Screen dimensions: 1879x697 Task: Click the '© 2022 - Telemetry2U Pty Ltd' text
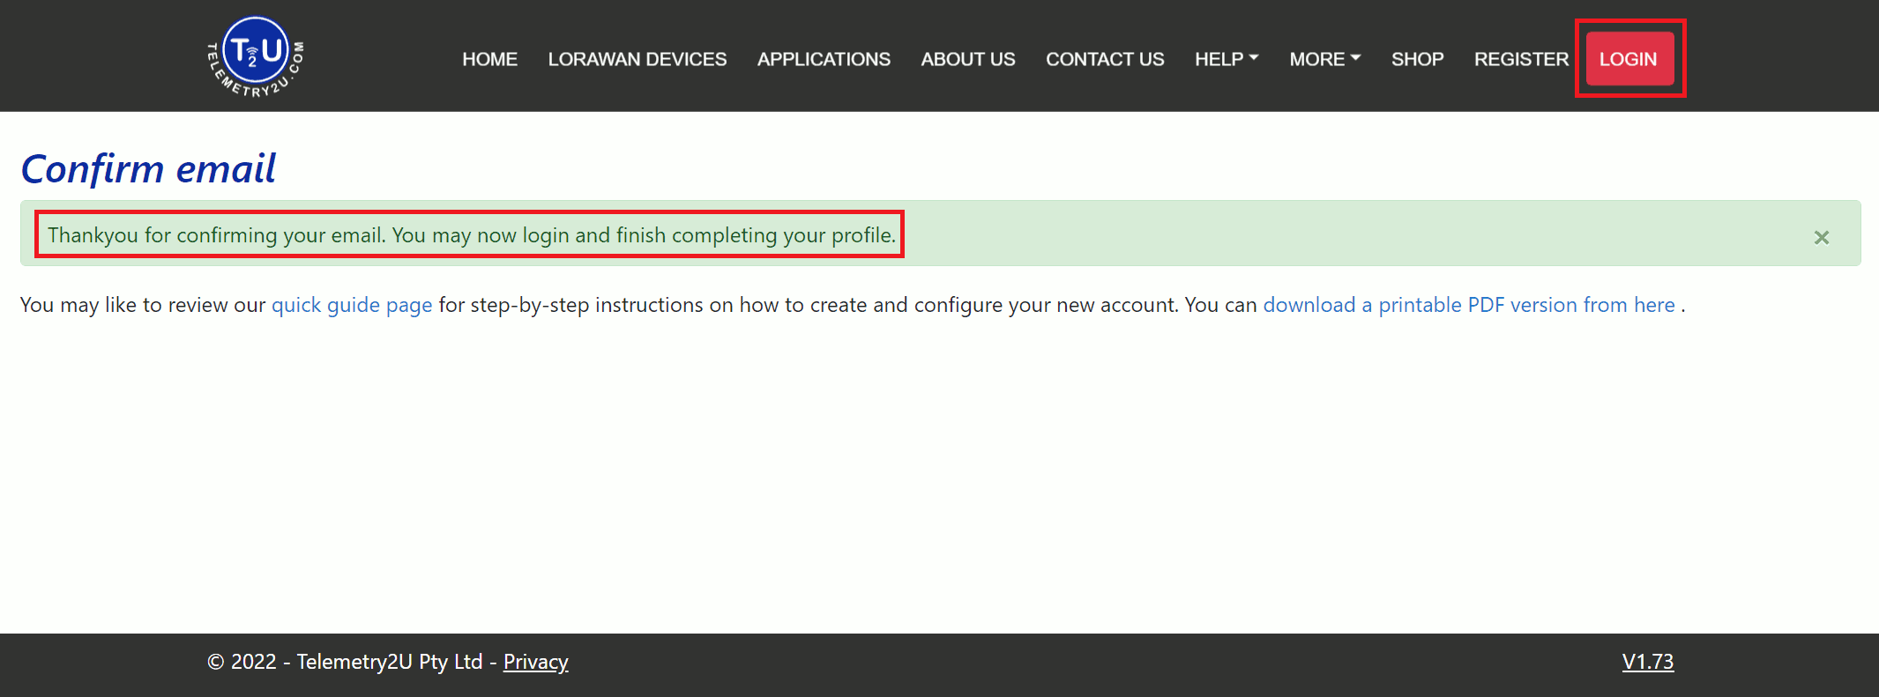click(345, 662)
